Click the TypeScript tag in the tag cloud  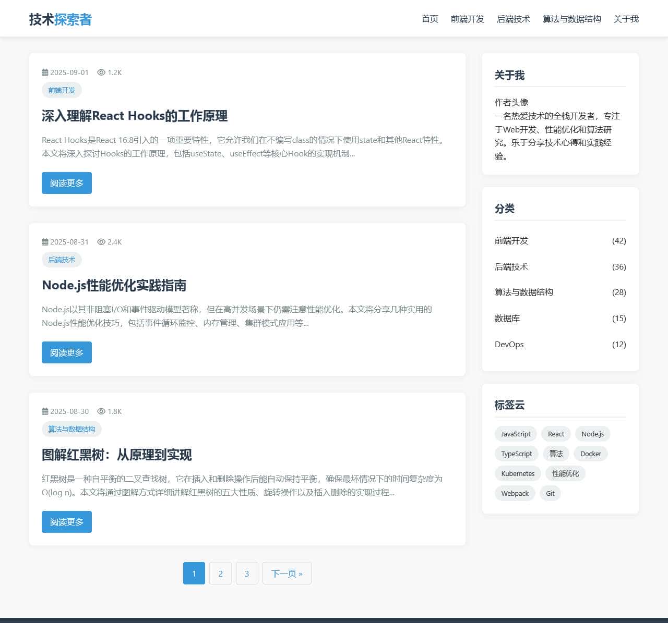pos(516,454)
